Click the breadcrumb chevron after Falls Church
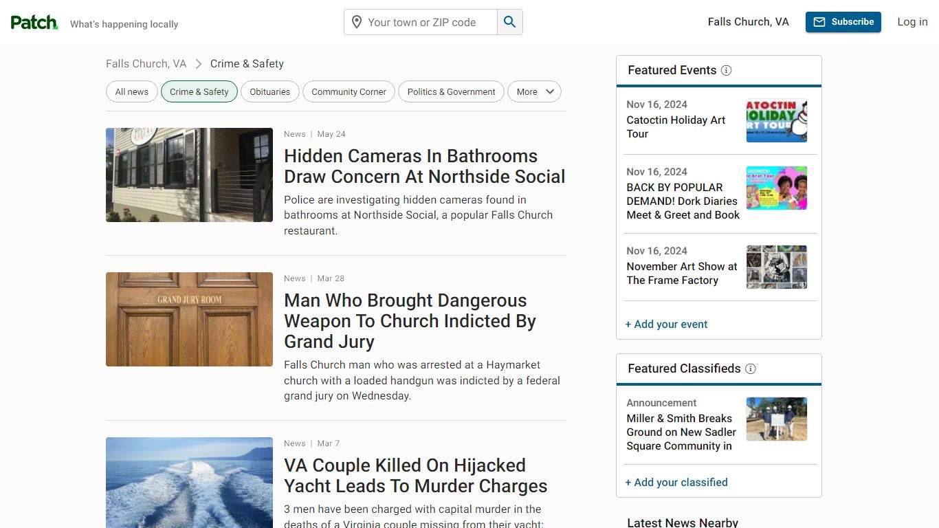 (x=199, y=64)
